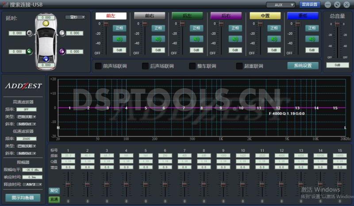The width and height of the screenshot is (354, 206).
Task: Tick the 超重联调 checkbox
Action: (239, 66)
